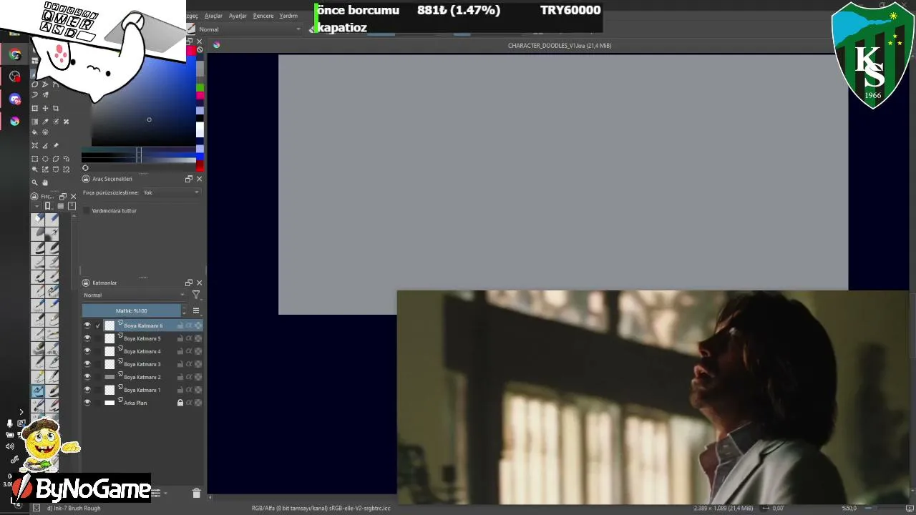Select the Crop tool in the toolbox
916x515 pixels.
pos(56,109)
